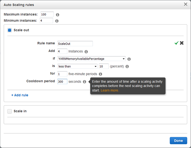Click info icon beside Cooldown seconds

84,82
